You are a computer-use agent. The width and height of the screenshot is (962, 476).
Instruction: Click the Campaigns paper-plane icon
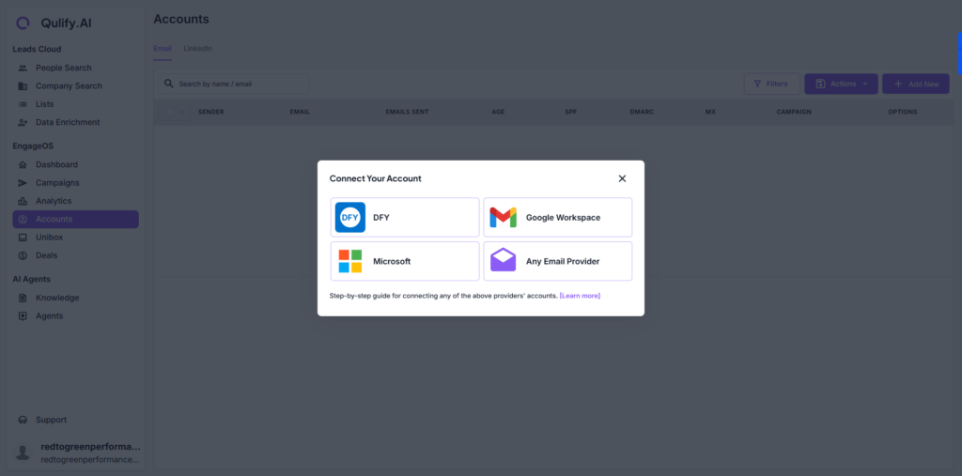coord(23,183)
